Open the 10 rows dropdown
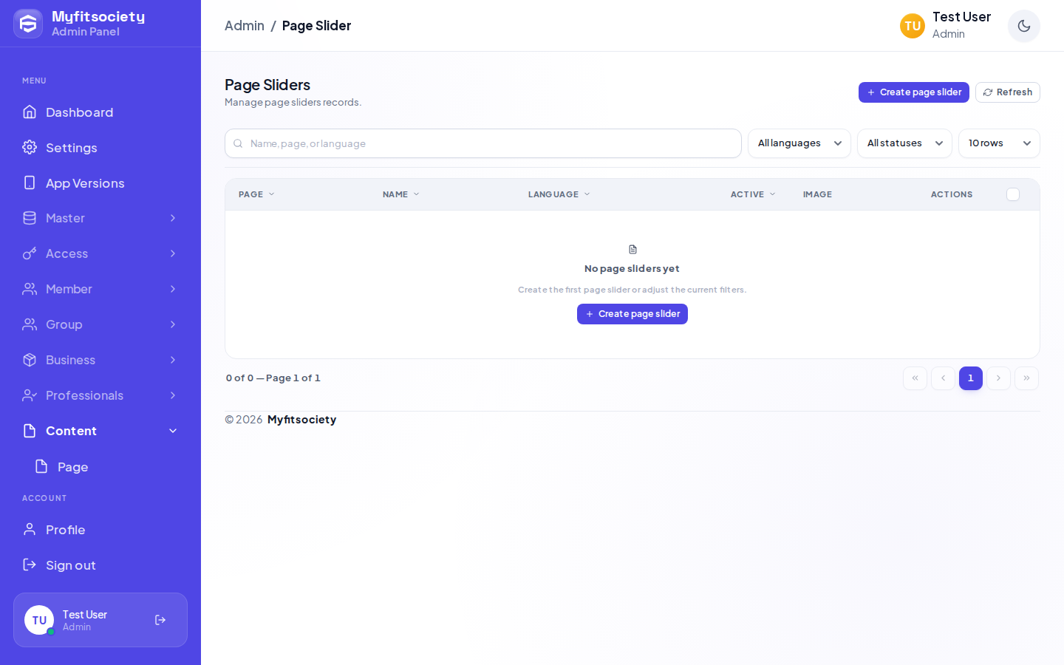This screenshot has height=665, width=1064. [999, 143]
